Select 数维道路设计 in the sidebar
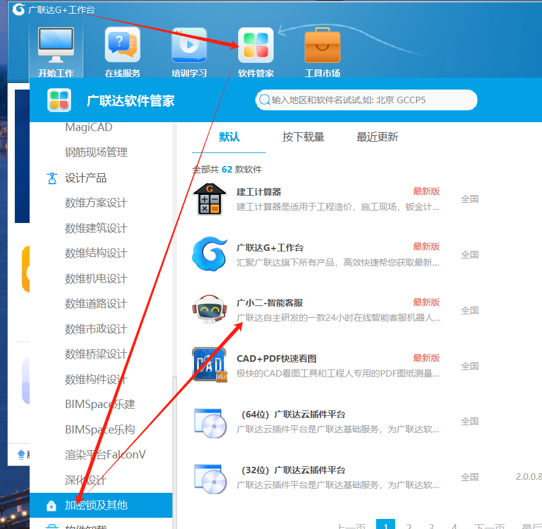 [96, 304]
